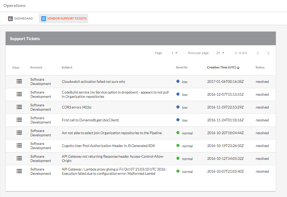Sort by the Subject column header
This screenshot has width=287, height=197.
coord(67,67)
